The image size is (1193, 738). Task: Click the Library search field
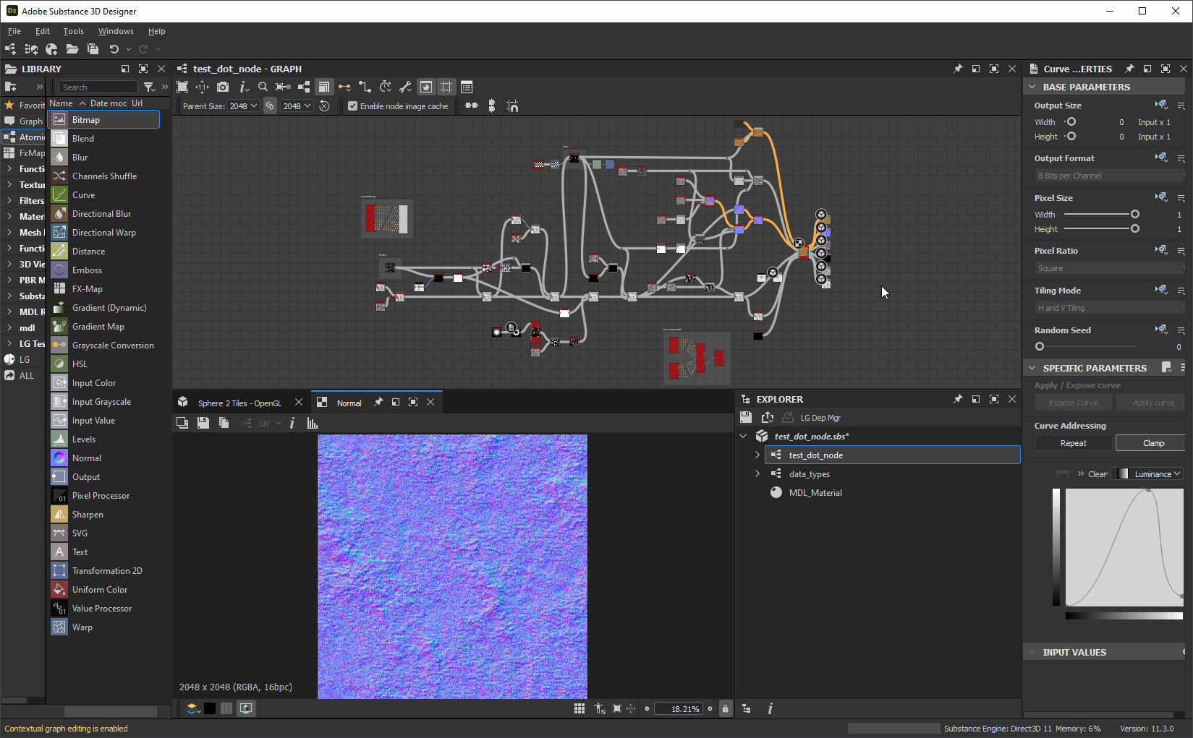click(x=98, y=87)
